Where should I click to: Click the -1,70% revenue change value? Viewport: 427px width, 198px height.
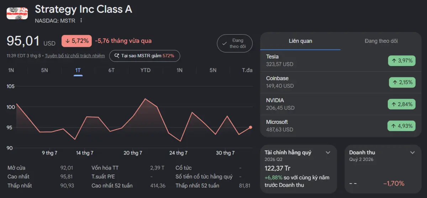click(394, 183)
